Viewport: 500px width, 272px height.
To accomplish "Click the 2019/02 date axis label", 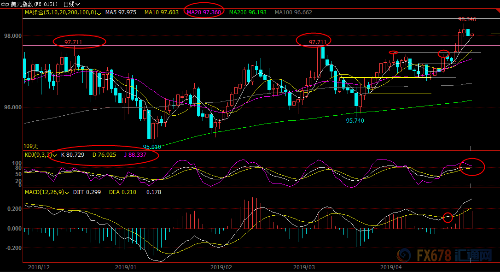I will tap(221, 267).
